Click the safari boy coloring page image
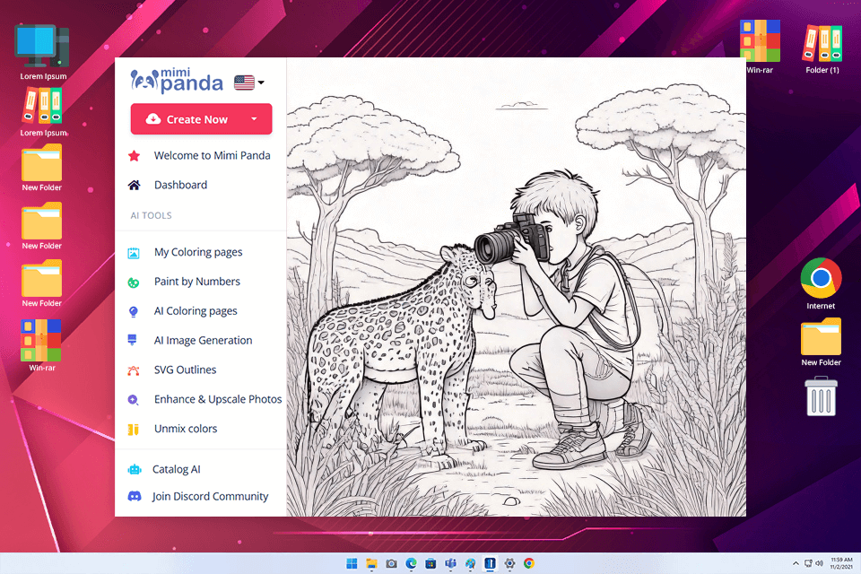 click(x=517, y=287)
